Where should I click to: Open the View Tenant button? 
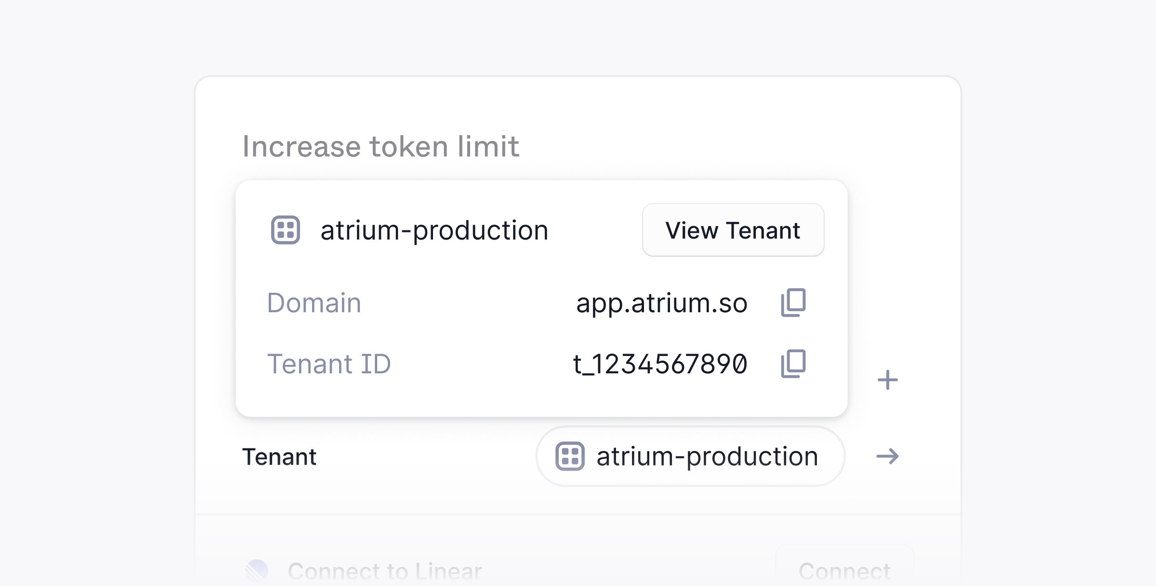(x=733, y=230)
